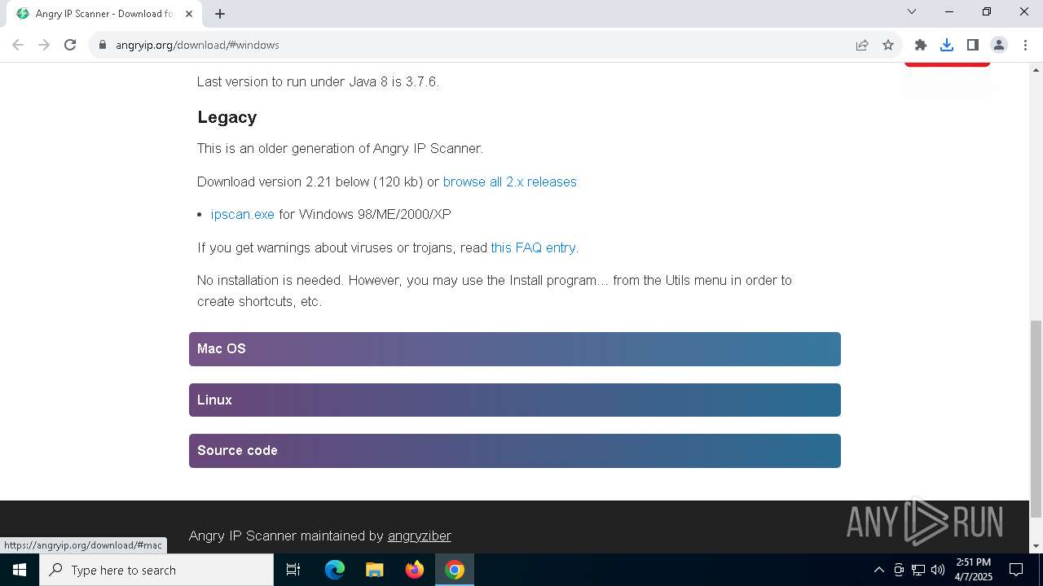The width and height of the screenshot is (1043, 586).
Task: Share this page from the address bar
Action: [x=862, y=45]
